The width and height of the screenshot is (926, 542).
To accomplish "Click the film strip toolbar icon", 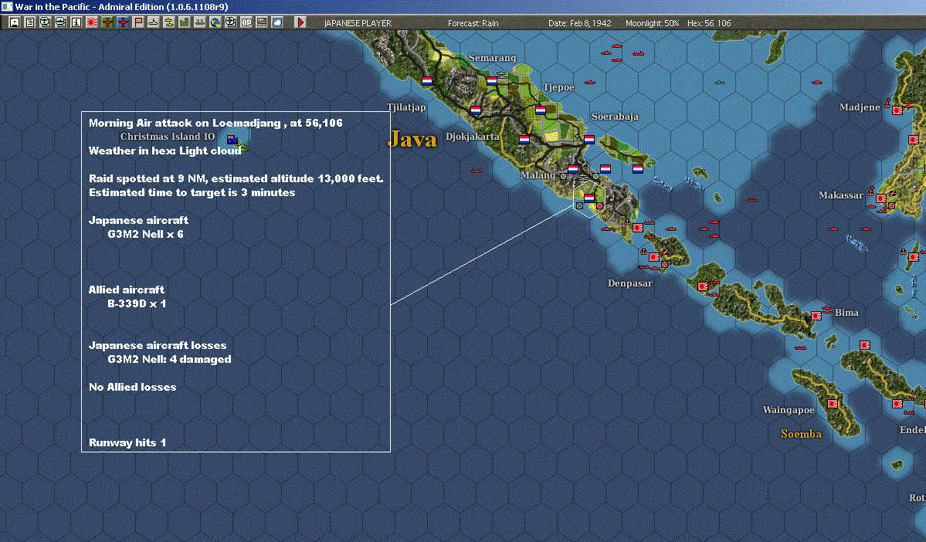I will [261, 22].
